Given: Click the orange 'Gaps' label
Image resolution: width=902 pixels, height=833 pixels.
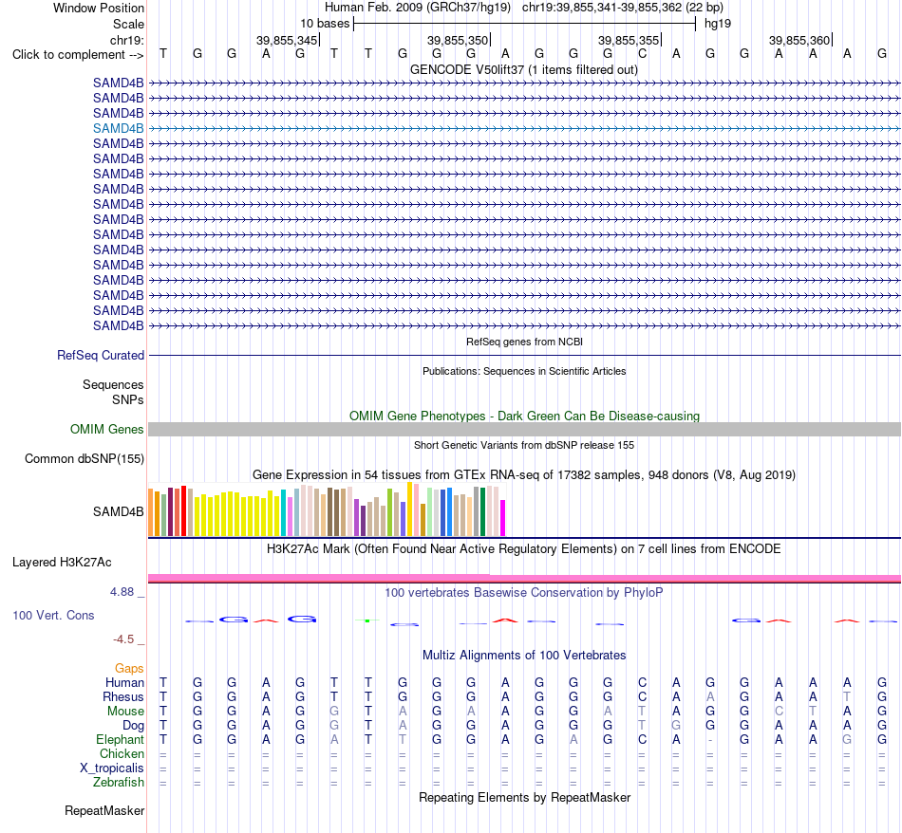Looking at the screenshot, I should (129, 668).
